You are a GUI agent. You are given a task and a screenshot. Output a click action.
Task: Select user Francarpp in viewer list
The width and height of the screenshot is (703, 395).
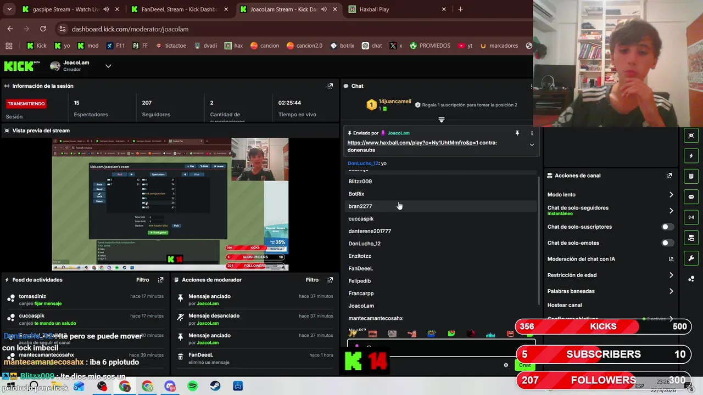[361, 294]
